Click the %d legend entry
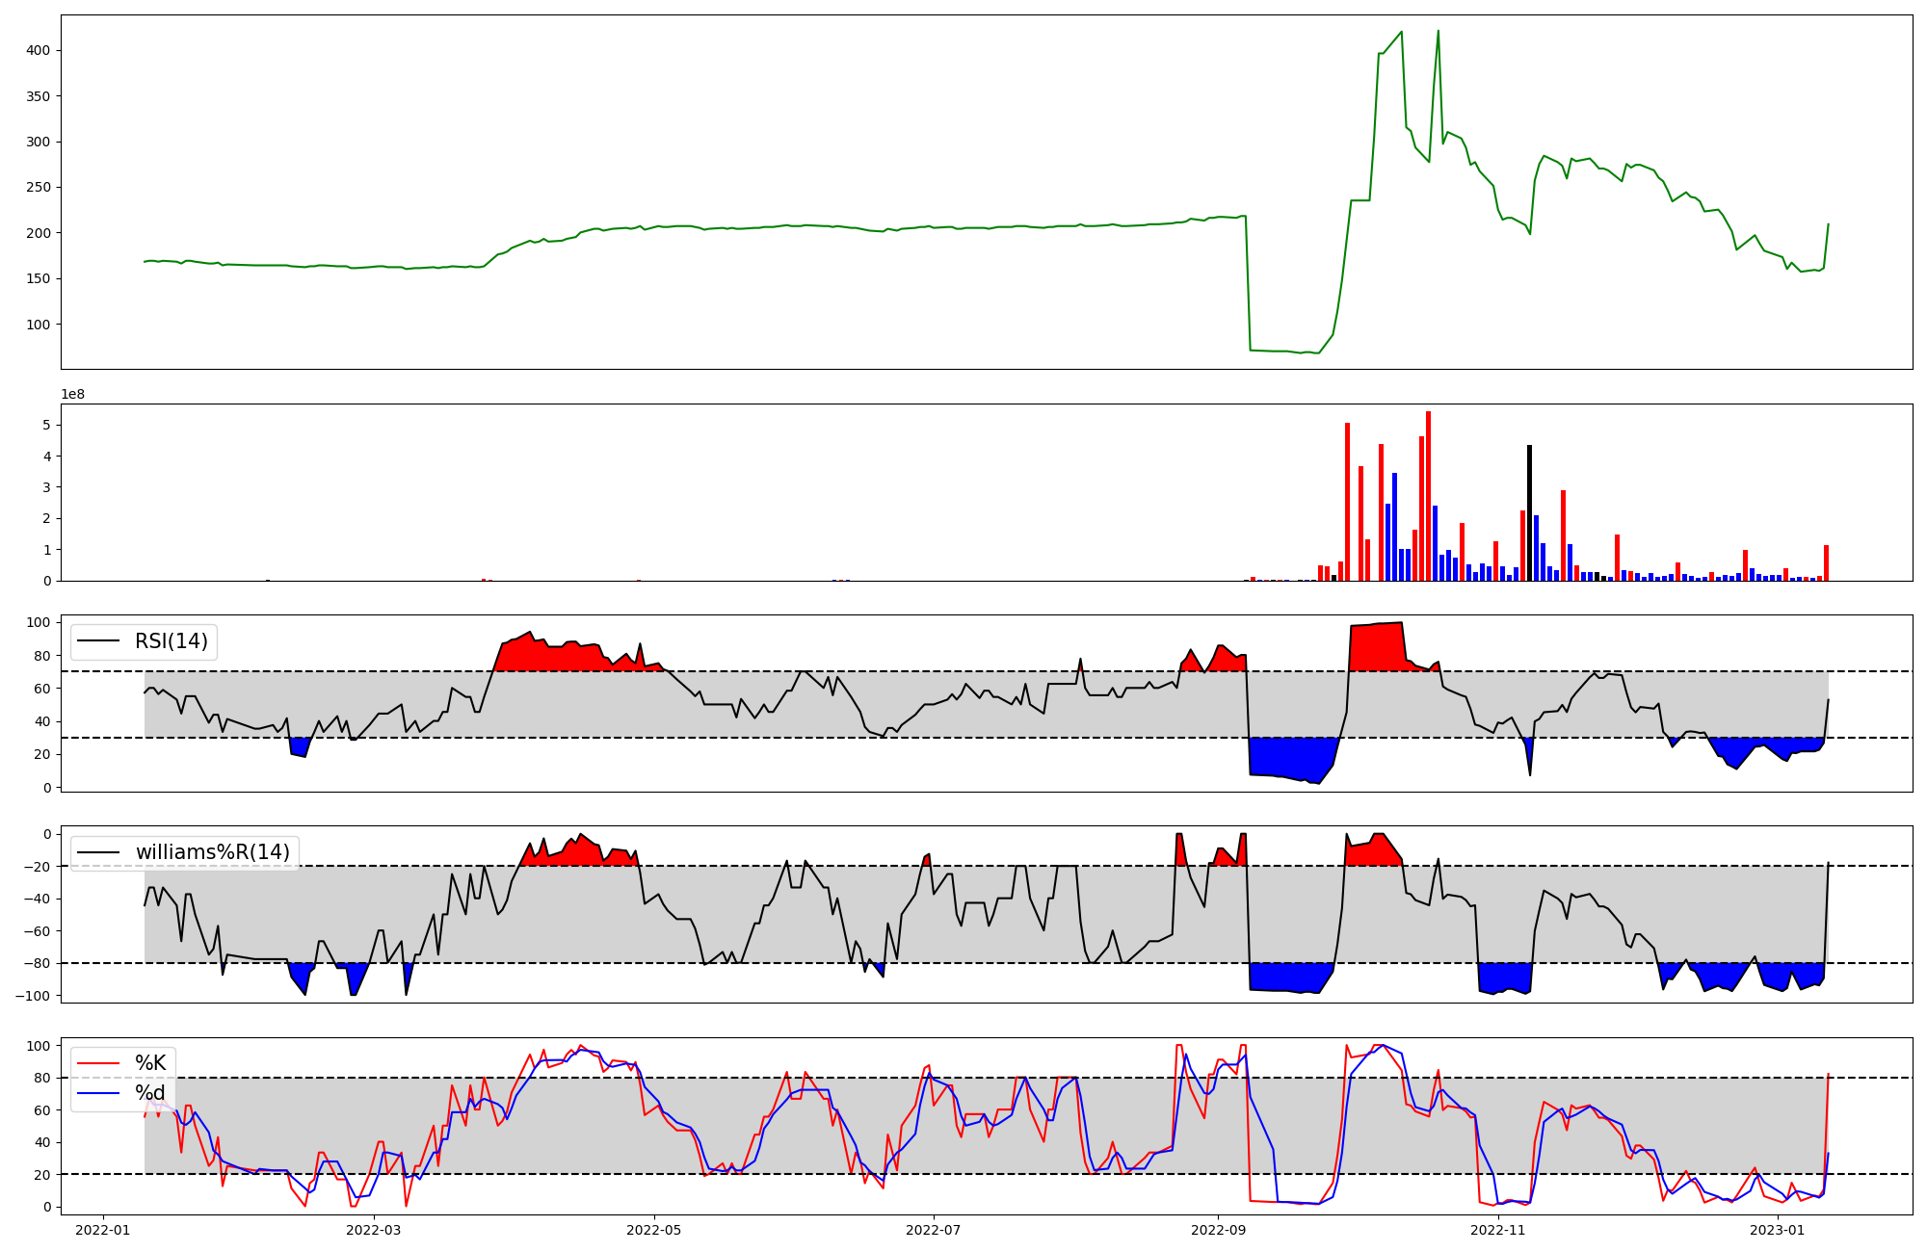Viewport: 1927px width, 1252px height. pos(150,1092)
